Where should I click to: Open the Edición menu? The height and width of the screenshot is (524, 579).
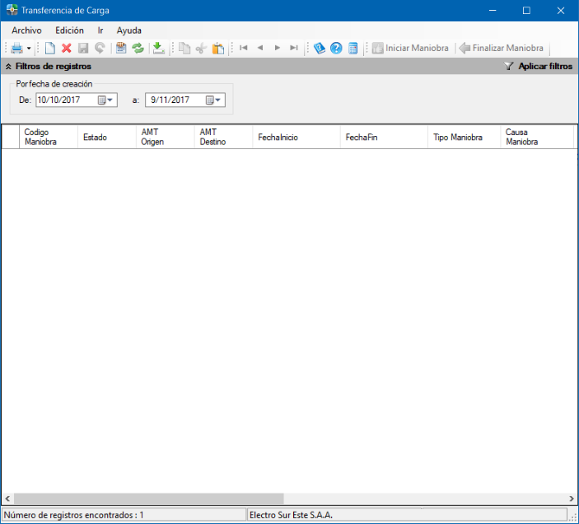[x=69, y=30]
